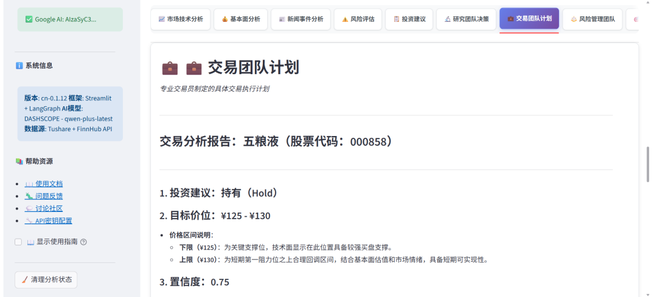Click the scales icon on 风险管理团队
Screen dimensions: 657x297
574,19
